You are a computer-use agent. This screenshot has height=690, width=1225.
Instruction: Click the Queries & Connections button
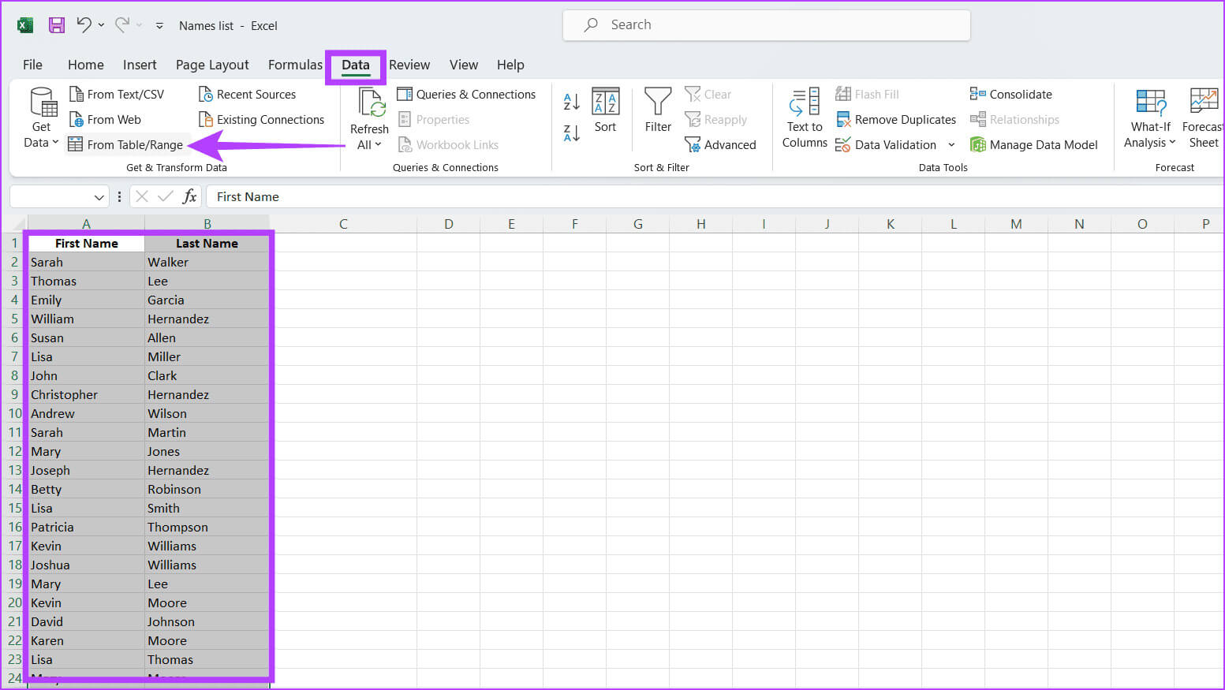coord(466,95)
